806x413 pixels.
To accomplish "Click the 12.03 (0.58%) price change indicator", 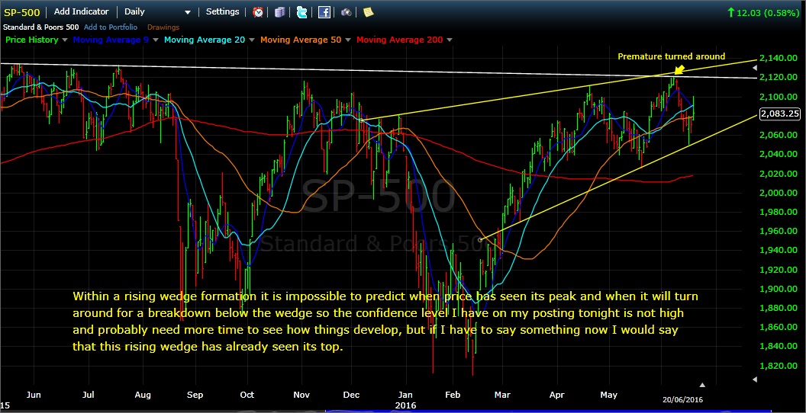I will click(762, 14).
